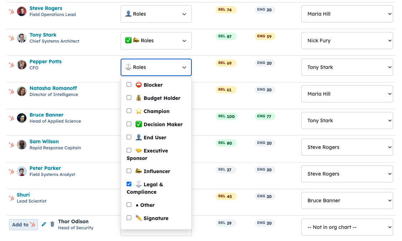Screen dimensions: 402x241
Task: Click the Blocker stop-sign icon
Action: 139,85
